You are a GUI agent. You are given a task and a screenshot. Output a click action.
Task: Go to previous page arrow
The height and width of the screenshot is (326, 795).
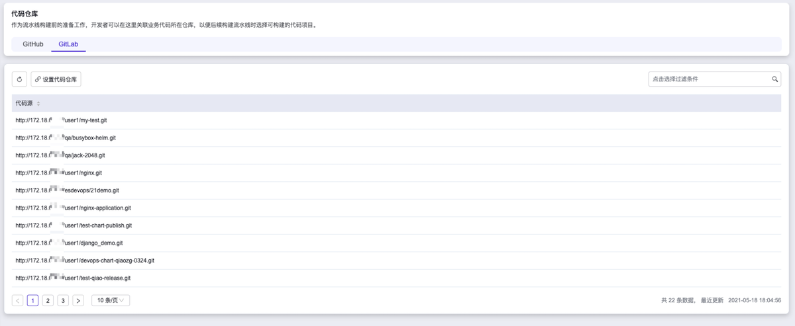point(18,301)
